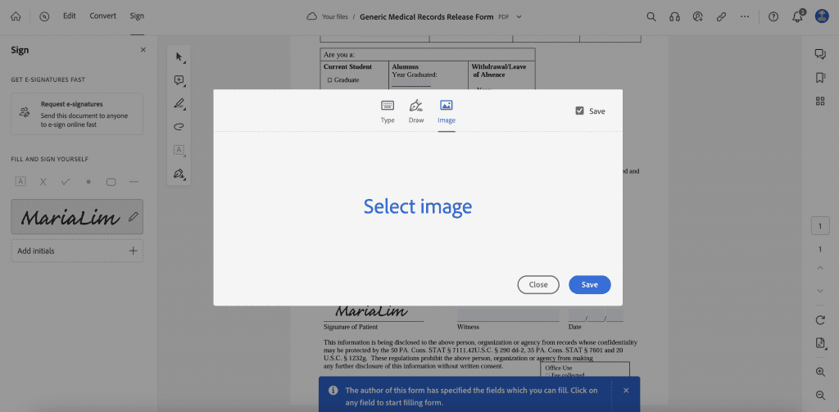This screenshot has width=839, height=412.
Task: Click the Help question mark icon
Action: (x=773, y=16)
